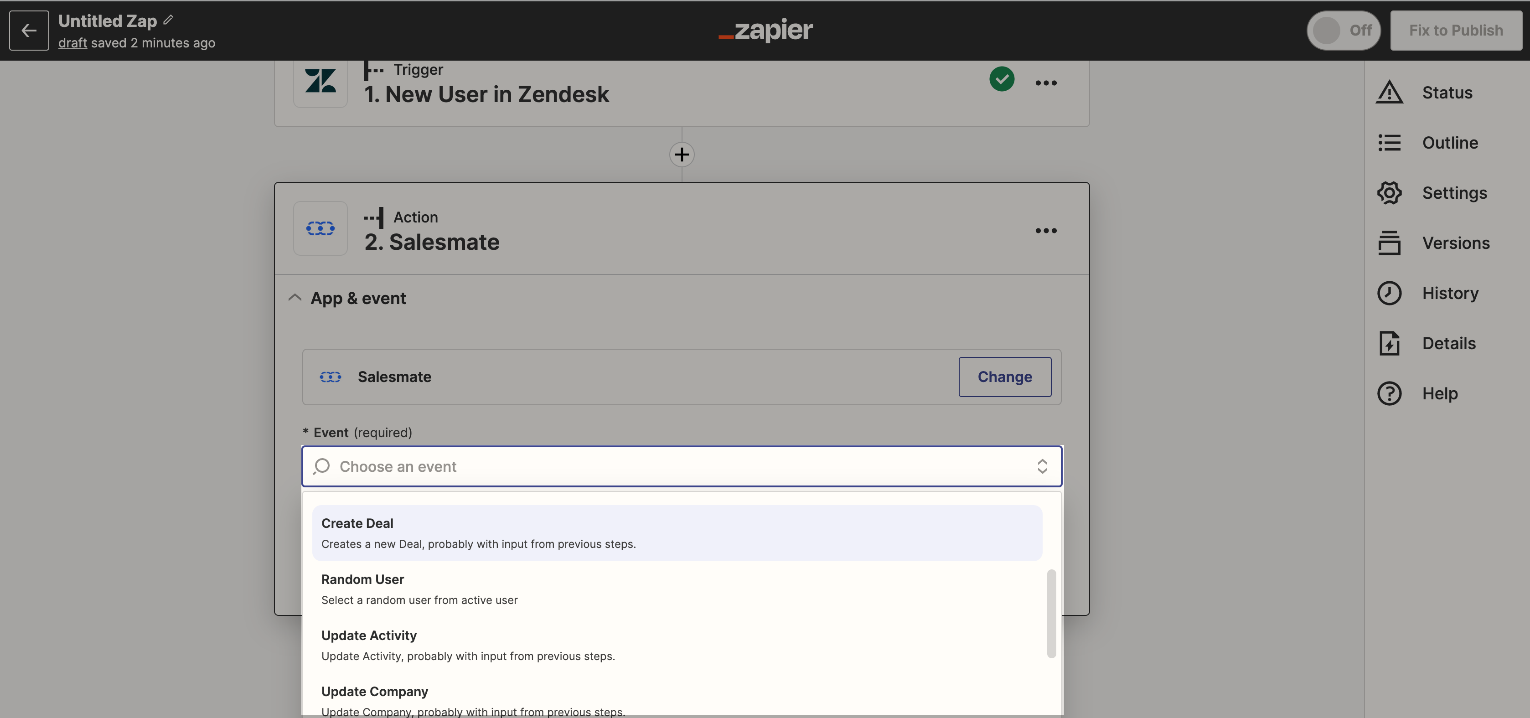Open the Salesmate action's three-dot menu
The width and height of the screenshot is (1530, 718).
point(1045,230)
